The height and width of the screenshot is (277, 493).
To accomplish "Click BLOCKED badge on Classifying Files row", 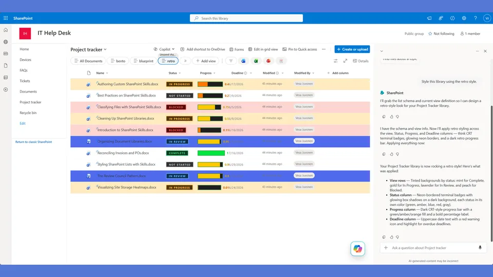I will click(x=176, y=107).
